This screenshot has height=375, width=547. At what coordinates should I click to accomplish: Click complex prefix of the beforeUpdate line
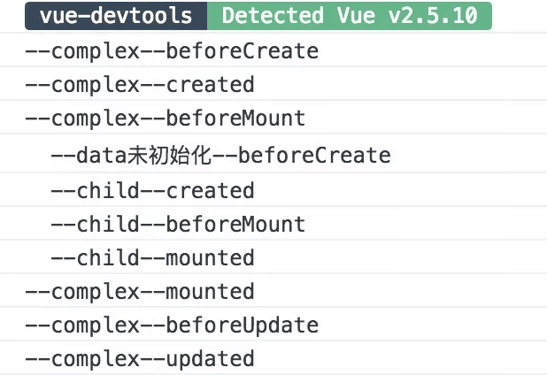tap(95, 325)
